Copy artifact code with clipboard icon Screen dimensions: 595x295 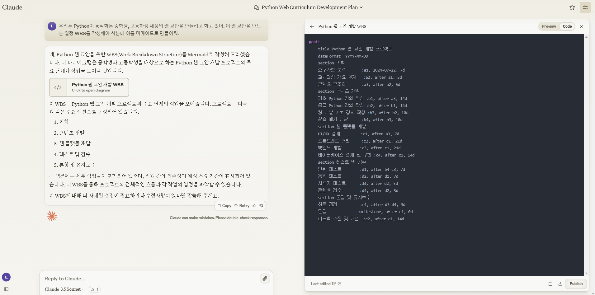[550, 283]
